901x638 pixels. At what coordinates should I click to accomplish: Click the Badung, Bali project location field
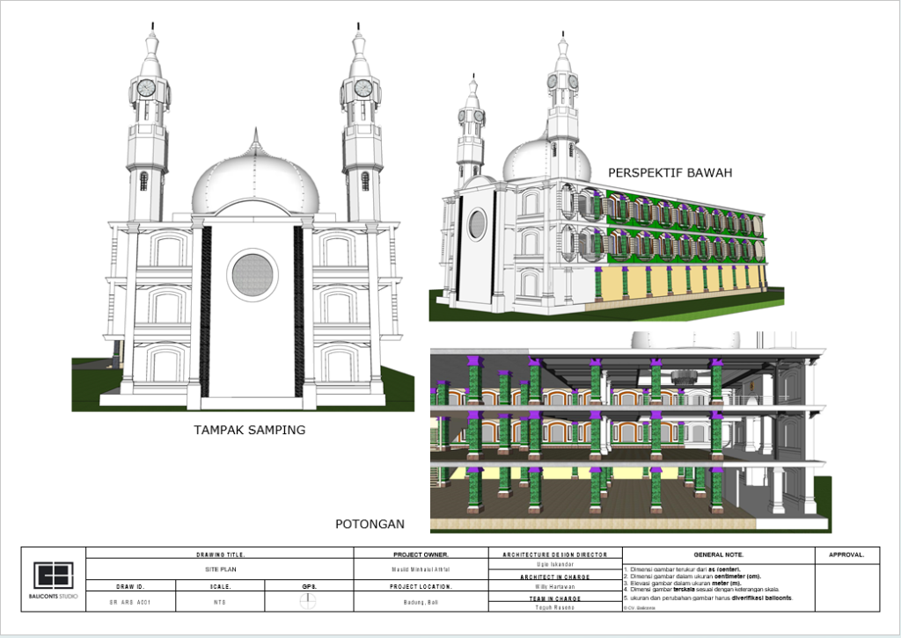pyautogui.click(x=421, y=602)
